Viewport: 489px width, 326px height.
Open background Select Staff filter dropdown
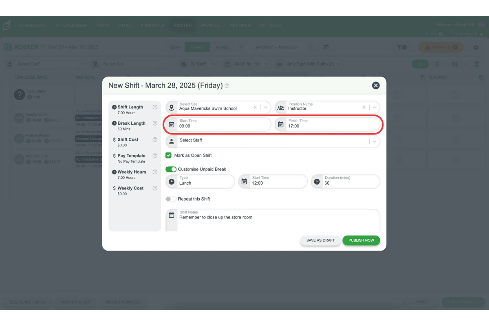[x=45, y=64]
